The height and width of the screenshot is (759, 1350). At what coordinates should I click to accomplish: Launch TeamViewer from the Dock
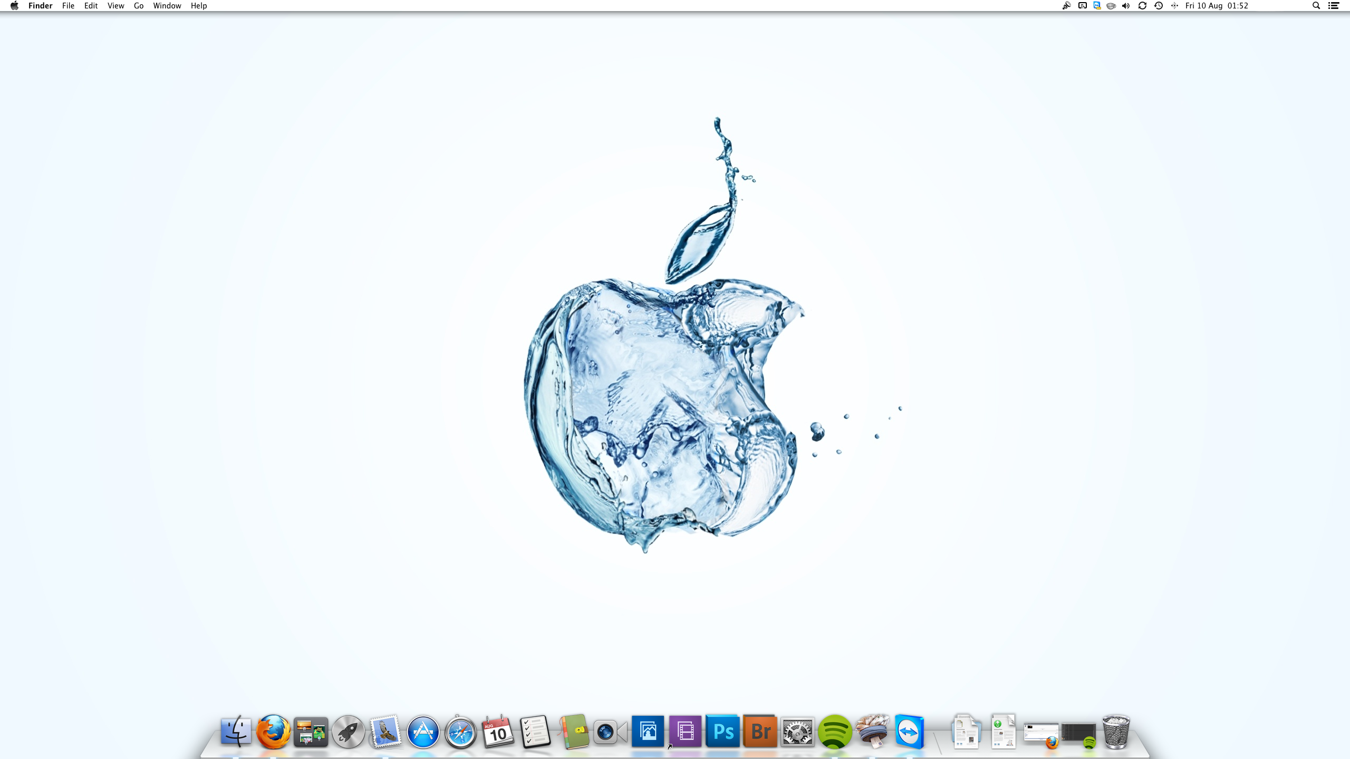click(x=910, y=732)
